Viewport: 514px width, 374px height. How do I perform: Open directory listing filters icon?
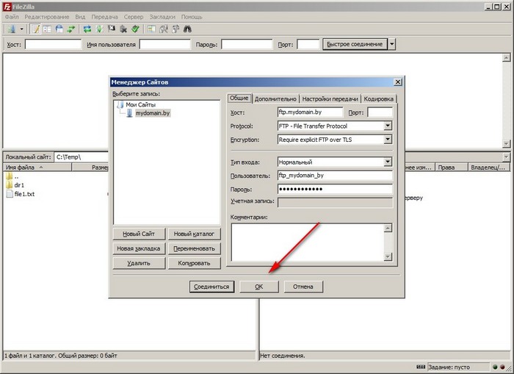point(151,29)
